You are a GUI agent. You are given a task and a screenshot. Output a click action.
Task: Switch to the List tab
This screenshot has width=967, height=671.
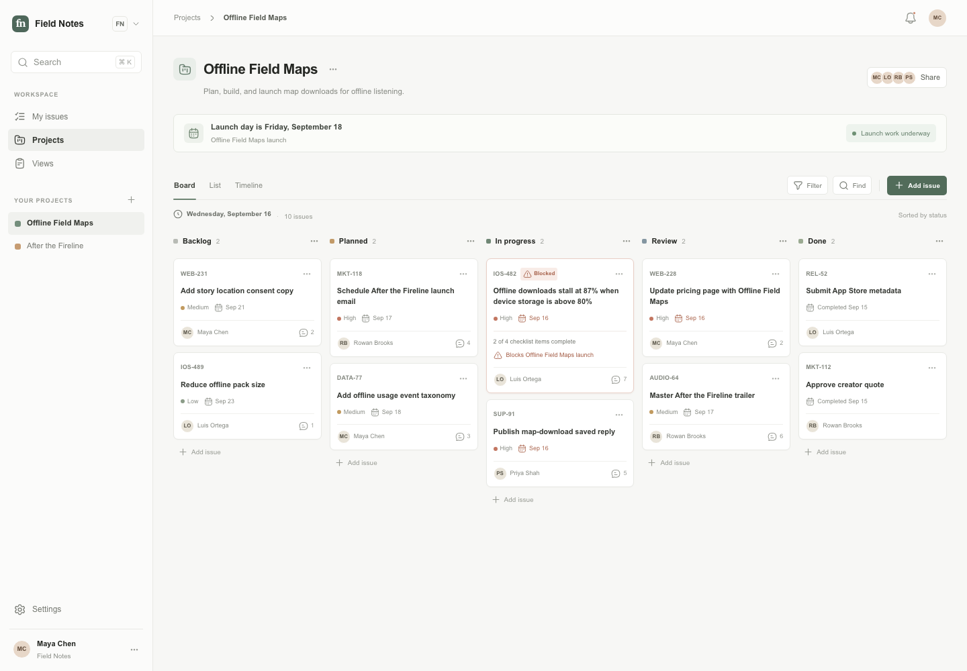[x=215, y=185]
